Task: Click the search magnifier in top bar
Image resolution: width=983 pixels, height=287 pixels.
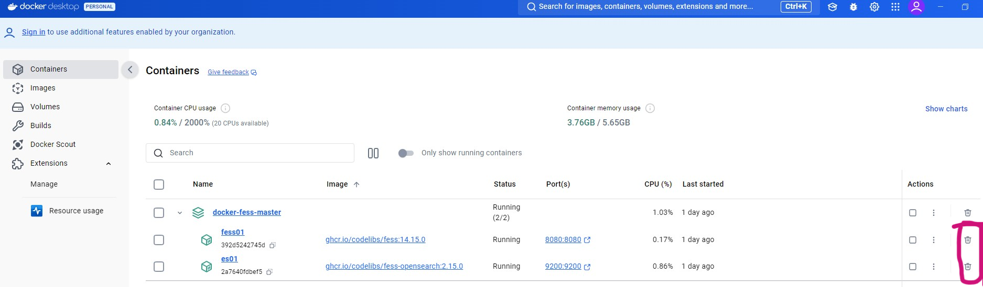Action: [531, 7]
